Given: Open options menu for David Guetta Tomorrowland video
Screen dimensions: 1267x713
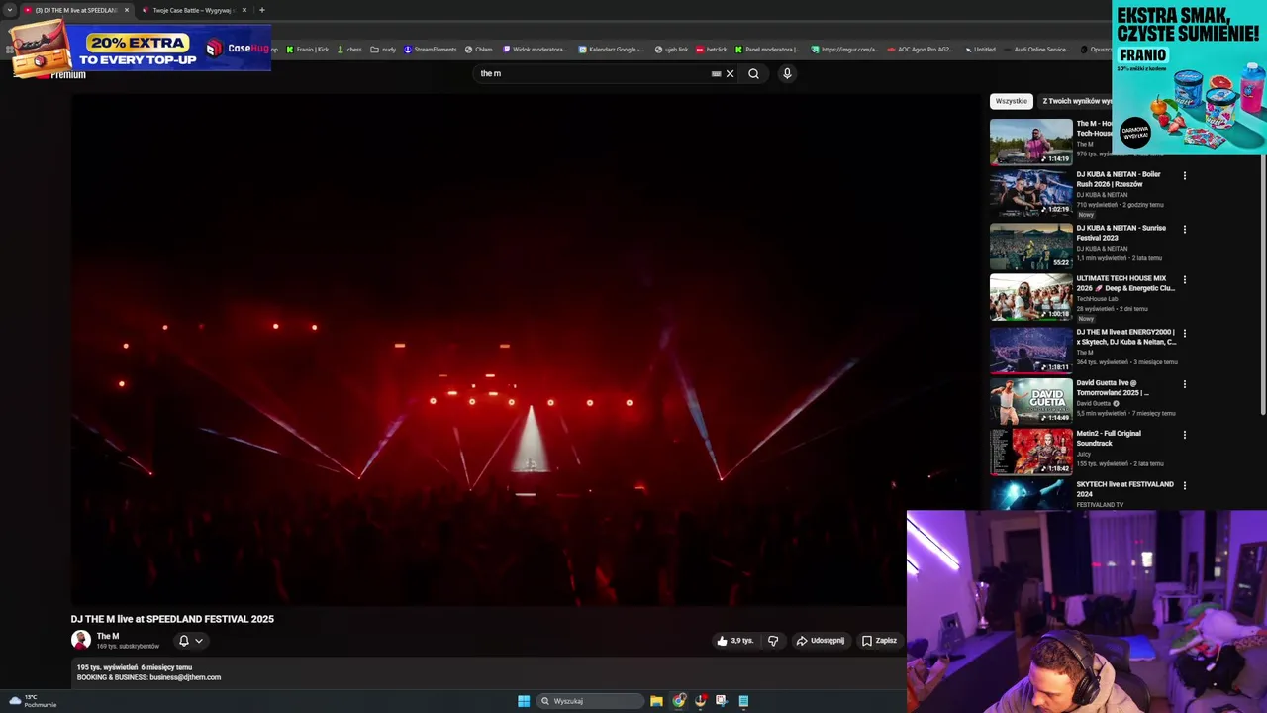Looking at the screenshot, I should (x=1184, y=384).
